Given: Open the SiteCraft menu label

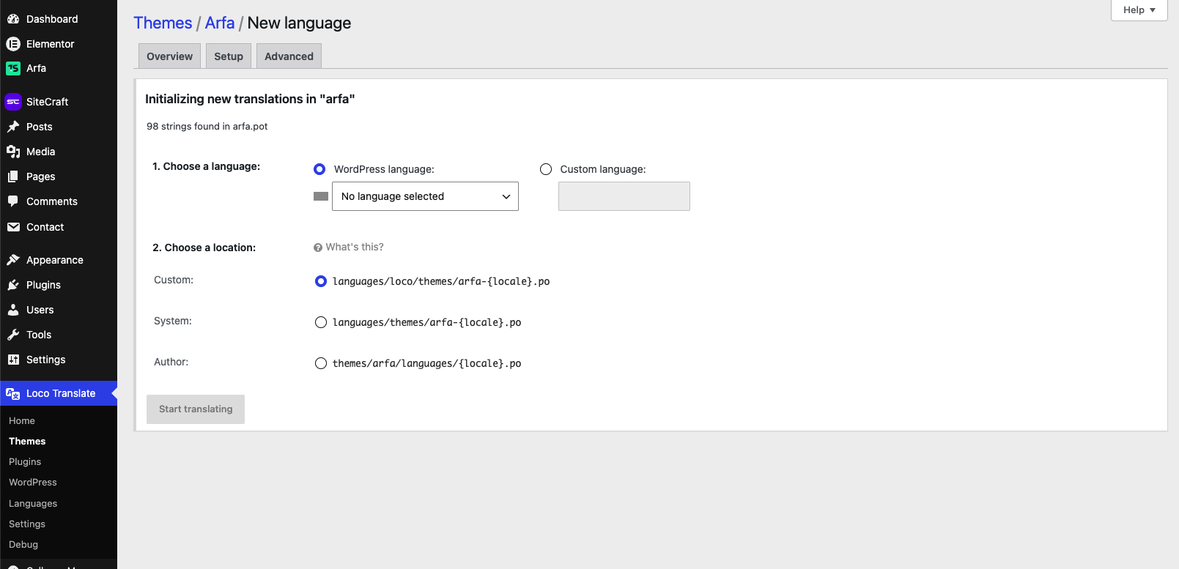Looking at the screenshot, I should click(x=48, y=102).
